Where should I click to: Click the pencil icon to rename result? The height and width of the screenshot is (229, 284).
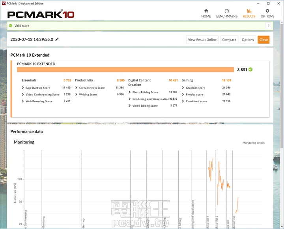(57, 39)
